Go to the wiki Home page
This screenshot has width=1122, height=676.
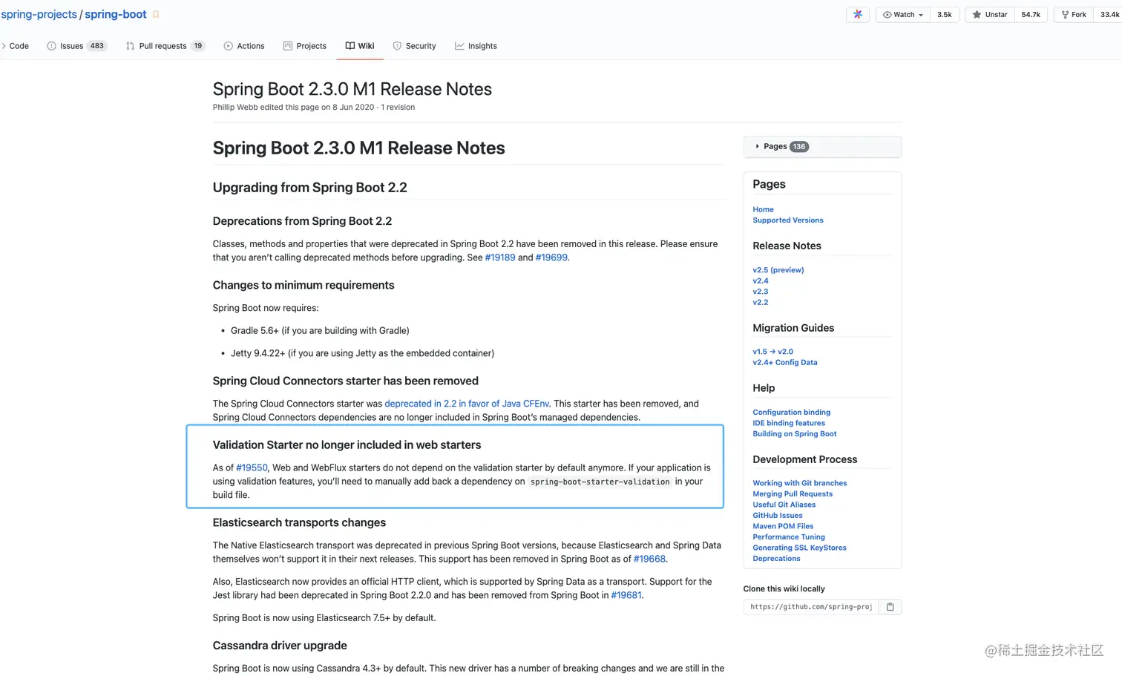pos(763,209)
